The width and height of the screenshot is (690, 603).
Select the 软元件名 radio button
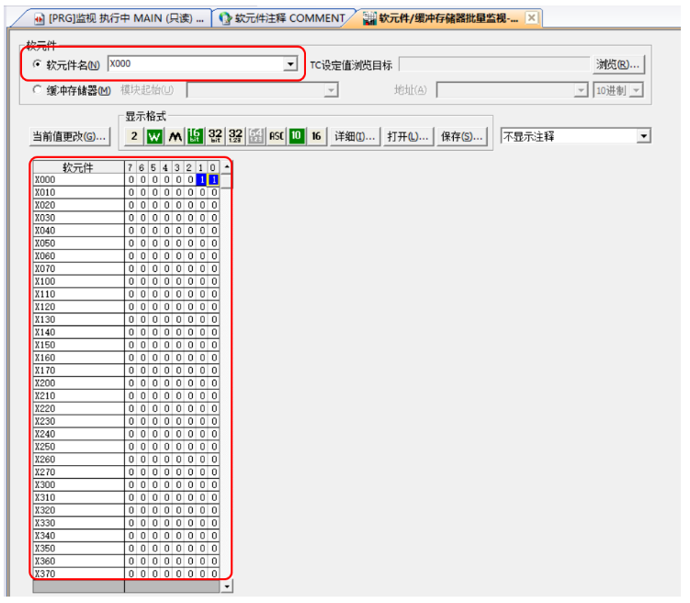(x=38, y=64)
